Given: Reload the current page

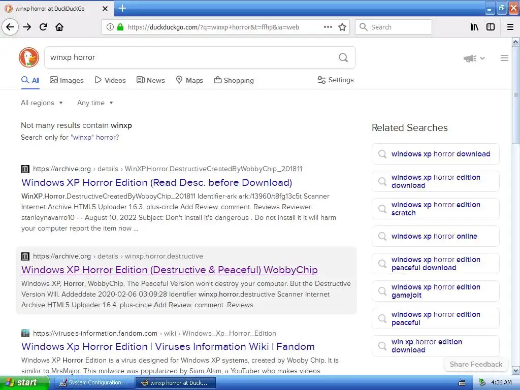Looking at the screenshot, I should pos(43,27).
